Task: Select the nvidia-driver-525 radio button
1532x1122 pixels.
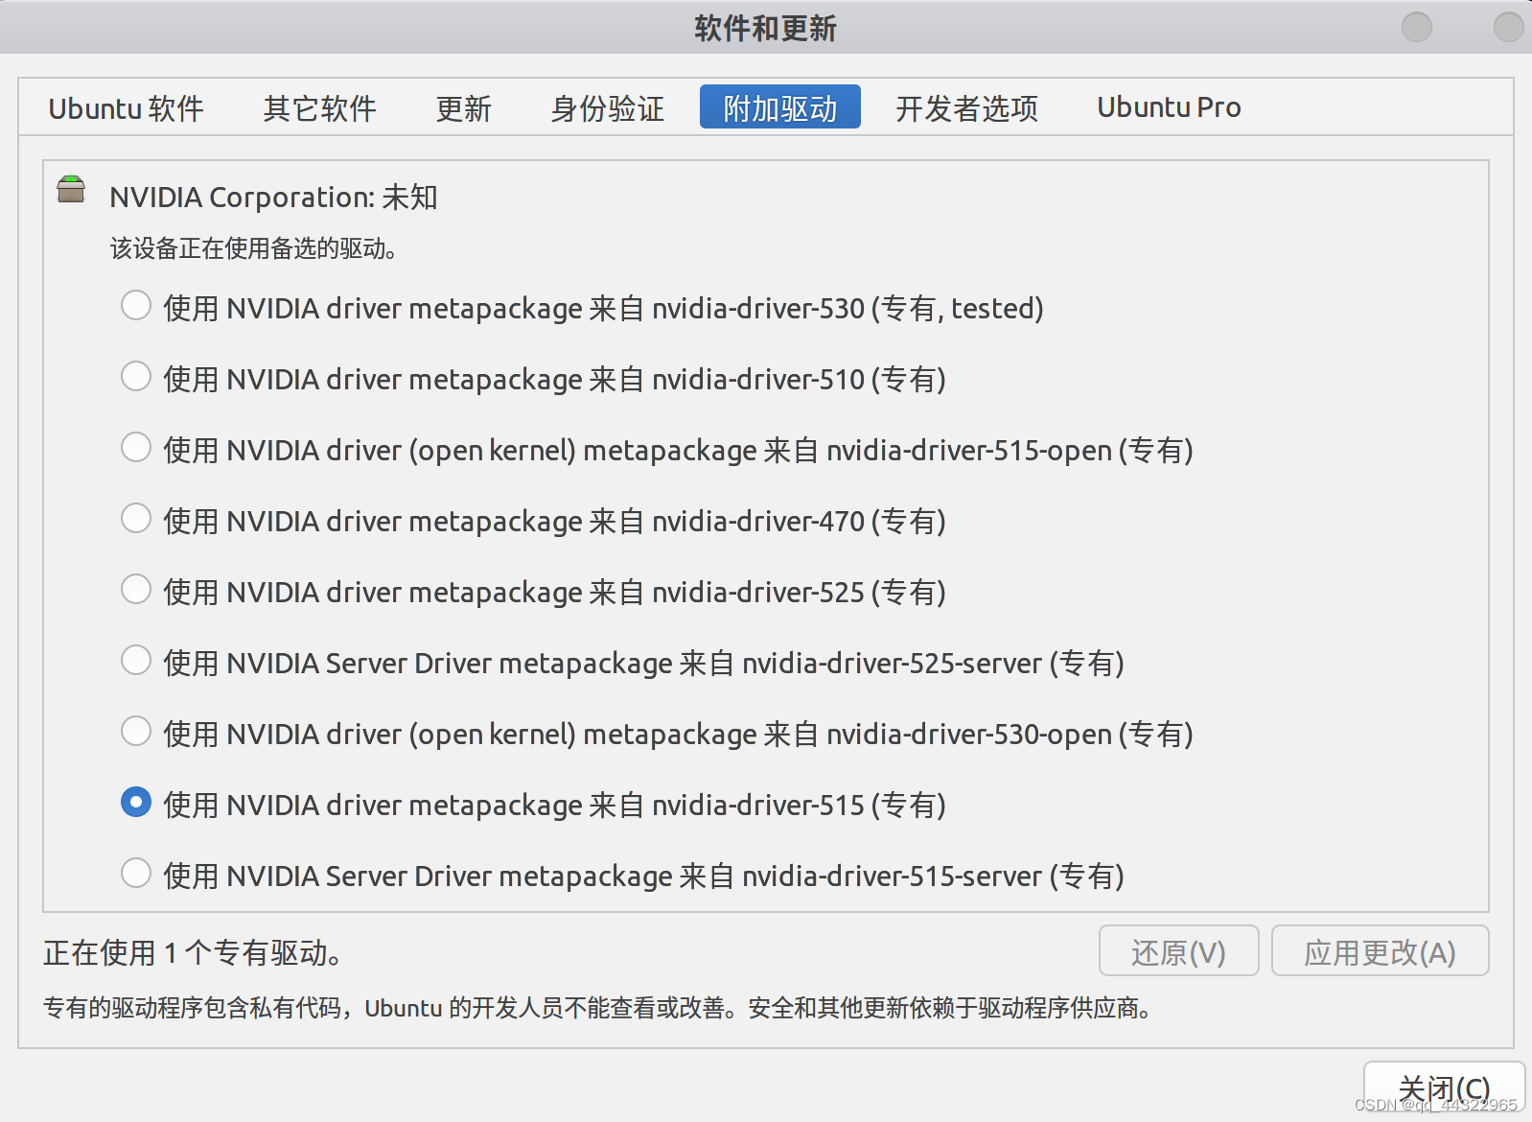Action: [136, 590]
